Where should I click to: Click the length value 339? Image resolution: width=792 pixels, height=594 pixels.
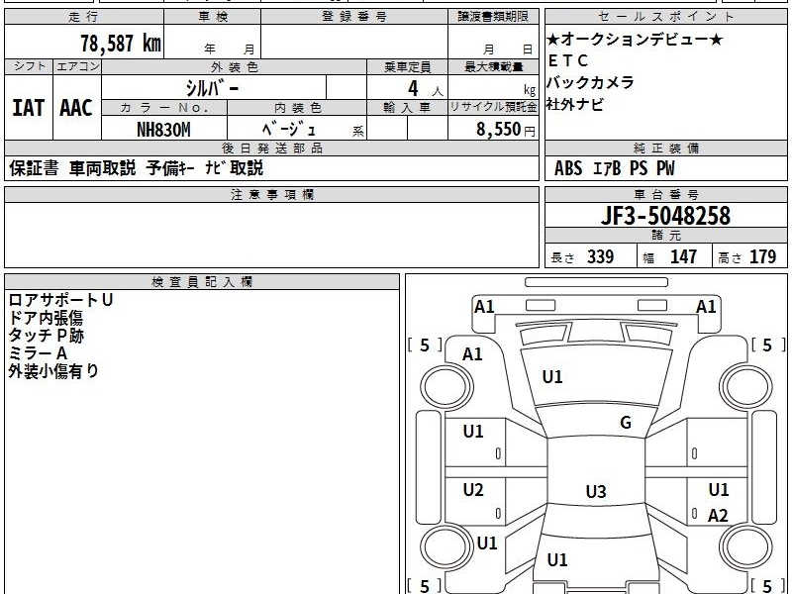(x=601, y=256)
